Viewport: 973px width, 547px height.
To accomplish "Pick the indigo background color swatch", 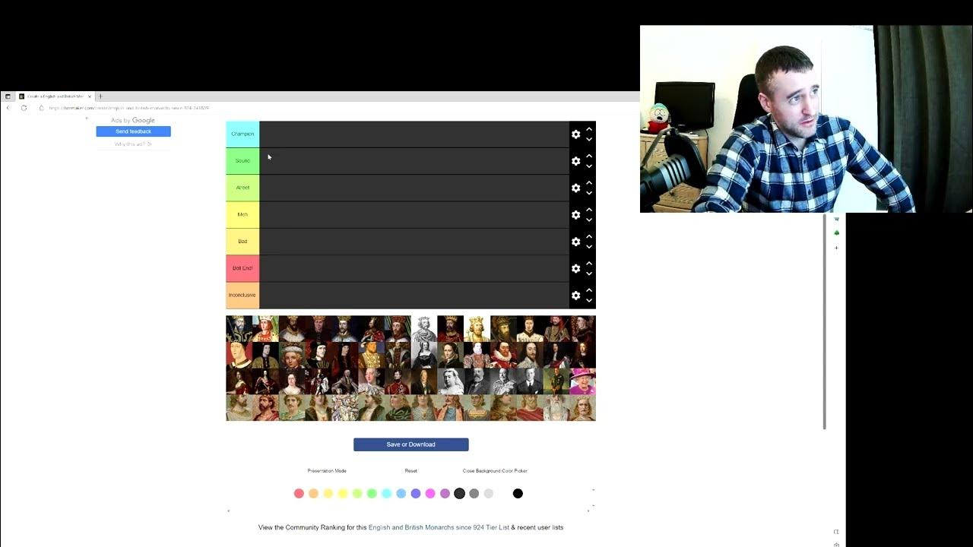I will pyautogui.click(x=415, y=494).
